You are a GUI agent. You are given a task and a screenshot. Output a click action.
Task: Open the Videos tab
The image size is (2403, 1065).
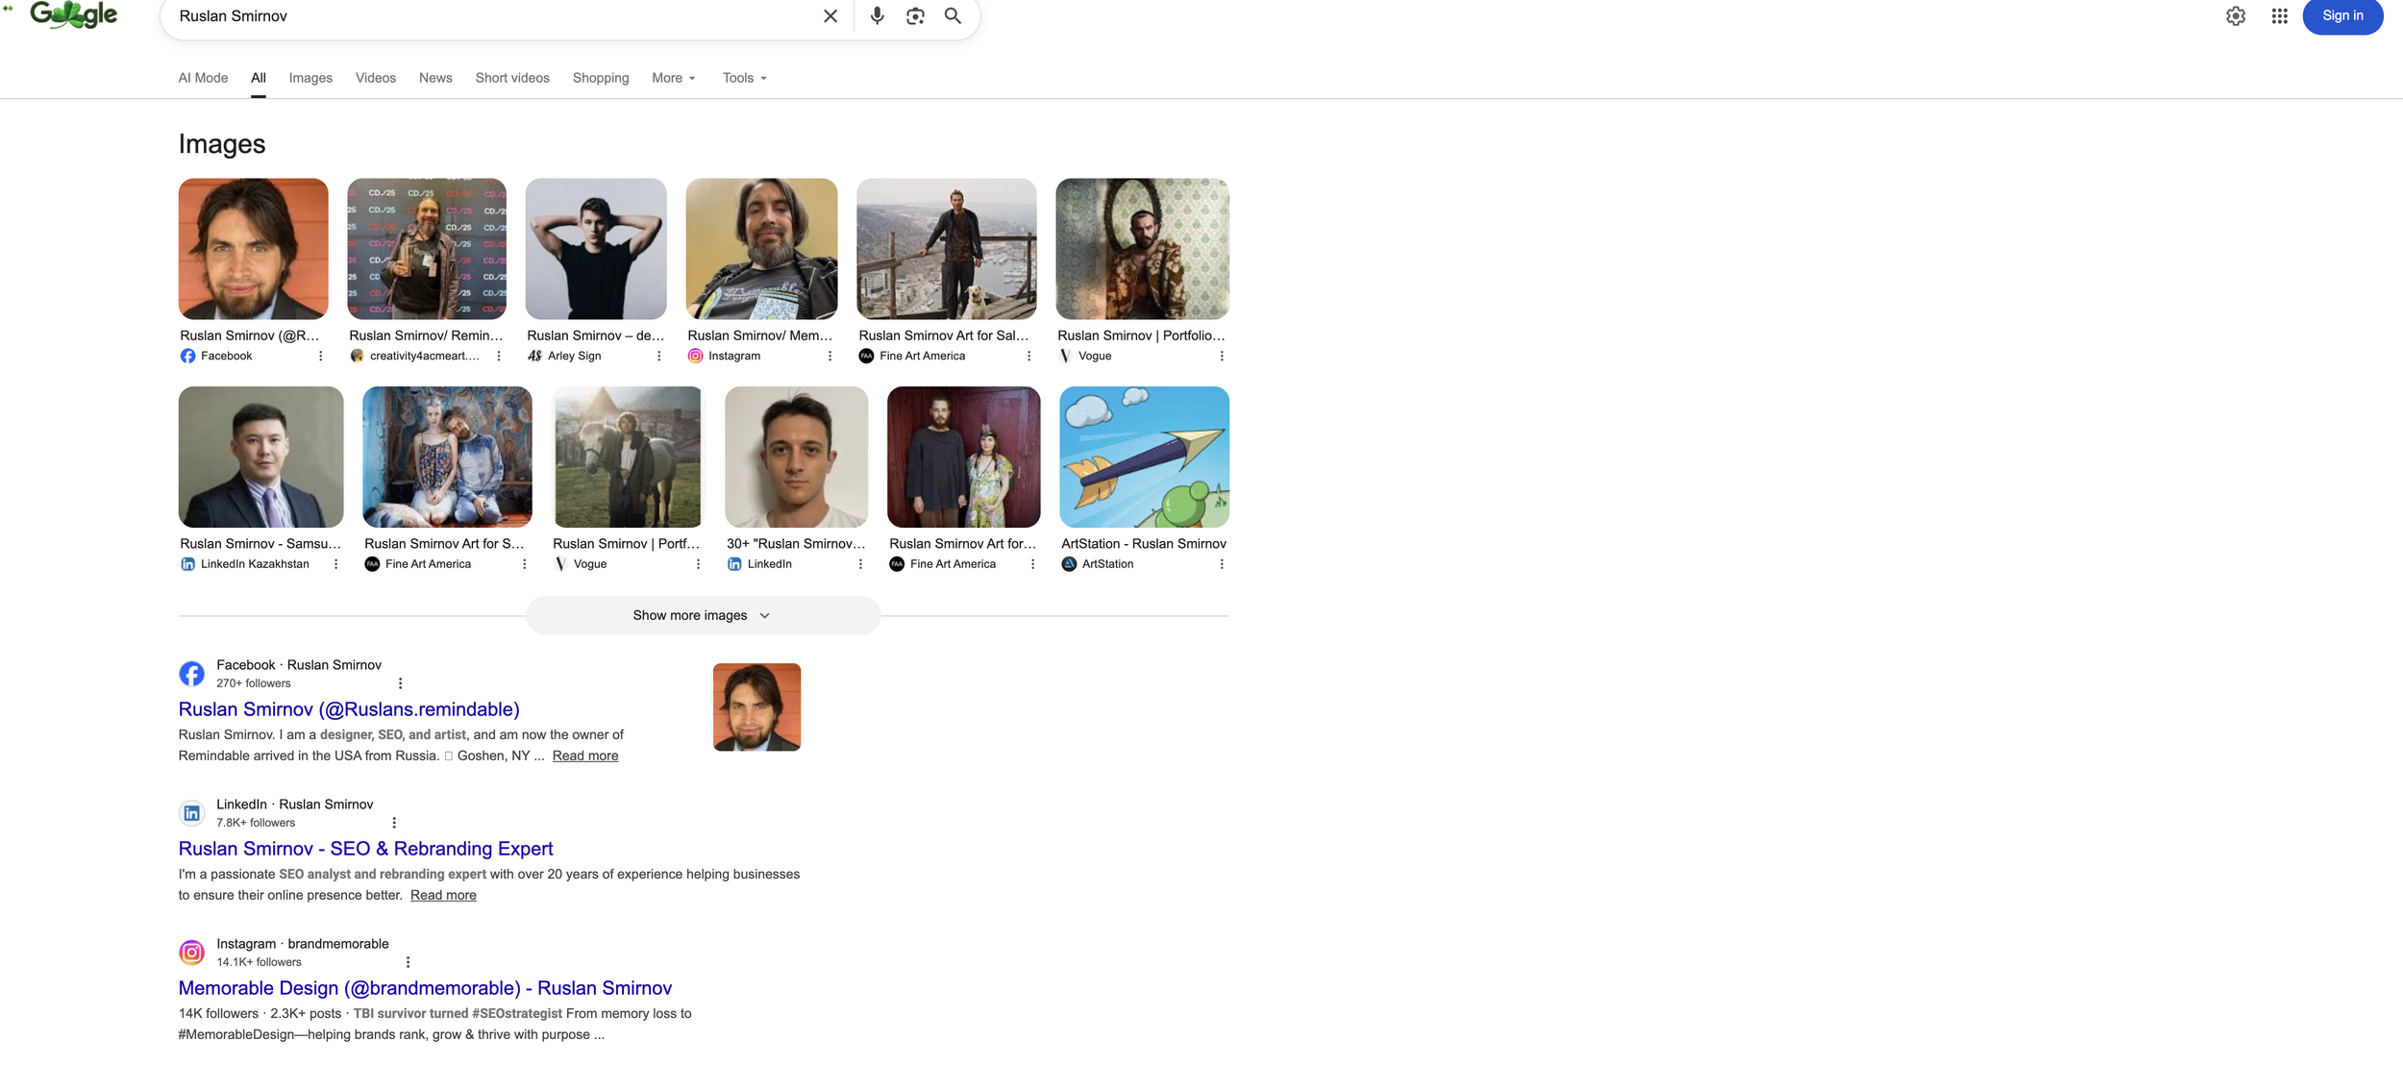click(375, 78)
